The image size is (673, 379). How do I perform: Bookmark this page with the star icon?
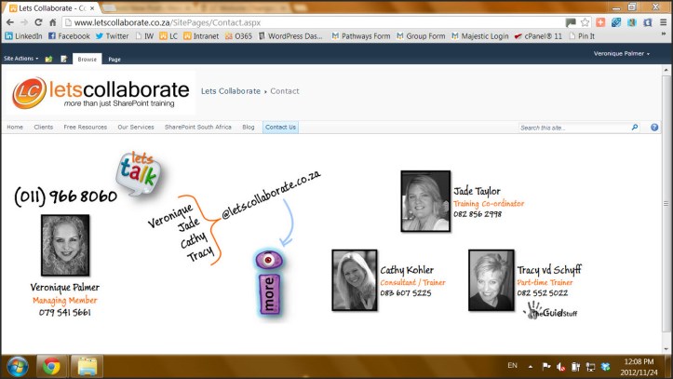click(585, 22)
